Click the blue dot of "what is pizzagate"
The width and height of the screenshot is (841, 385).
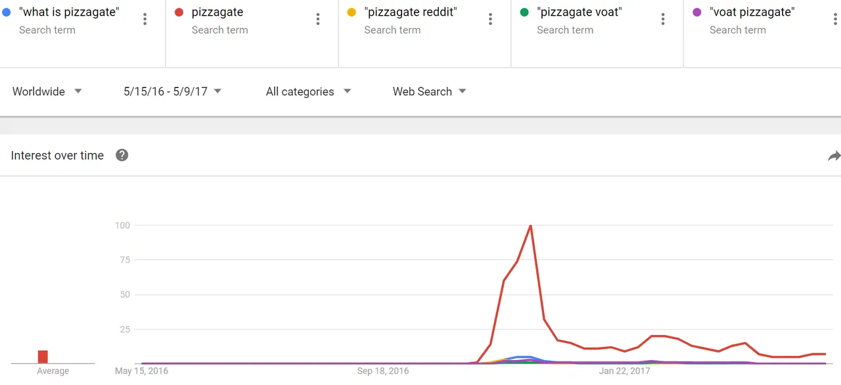point(6,12)
